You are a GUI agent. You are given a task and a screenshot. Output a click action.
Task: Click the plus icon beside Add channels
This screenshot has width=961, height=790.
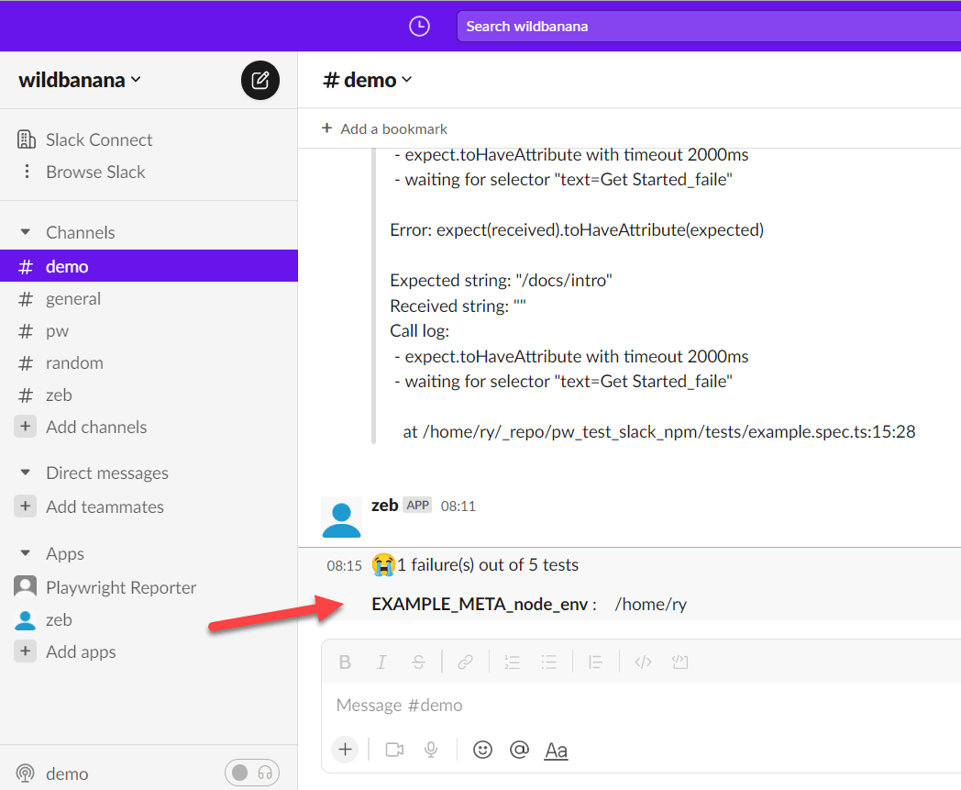(25, 427)
